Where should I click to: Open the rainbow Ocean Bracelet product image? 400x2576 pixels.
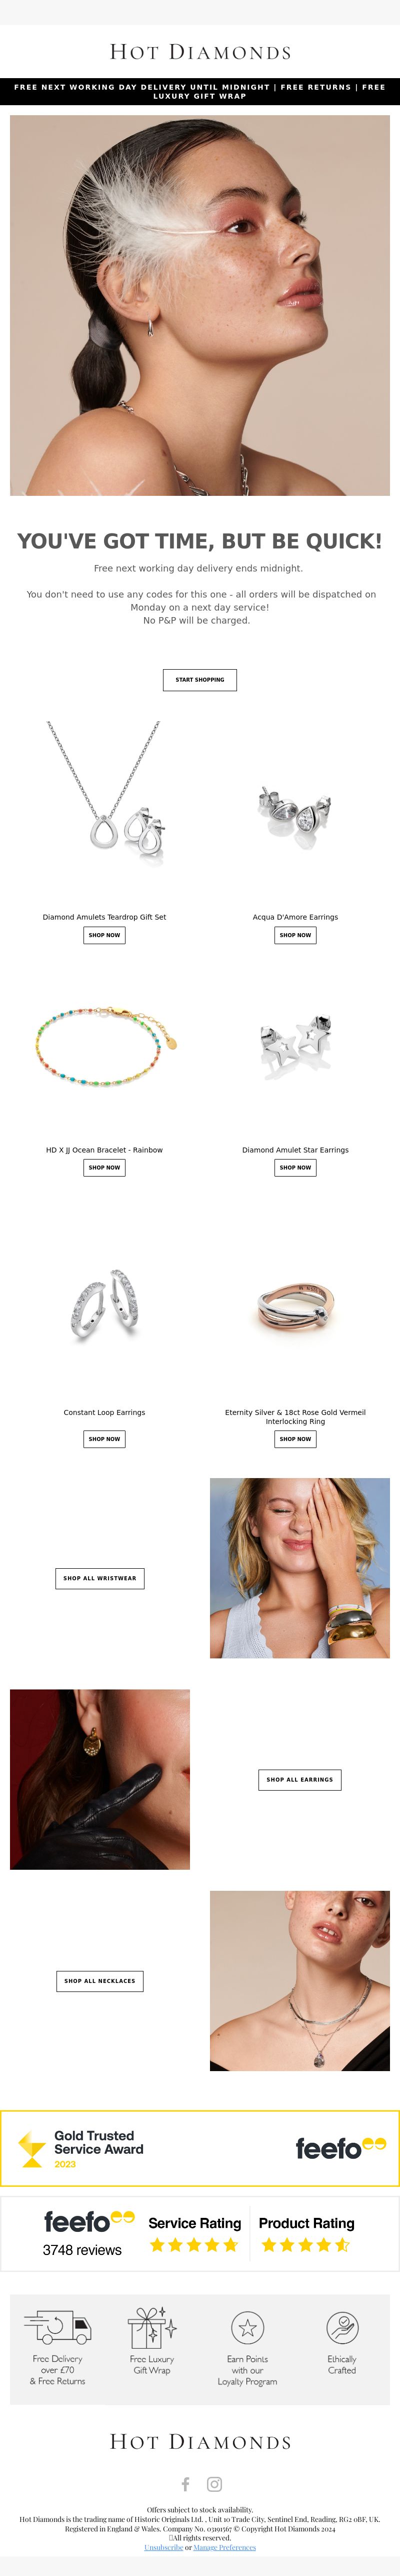click(104, 1047)
